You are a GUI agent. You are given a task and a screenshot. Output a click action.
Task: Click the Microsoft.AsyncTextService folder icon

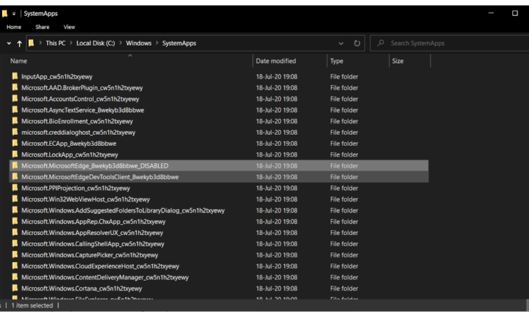15,110
